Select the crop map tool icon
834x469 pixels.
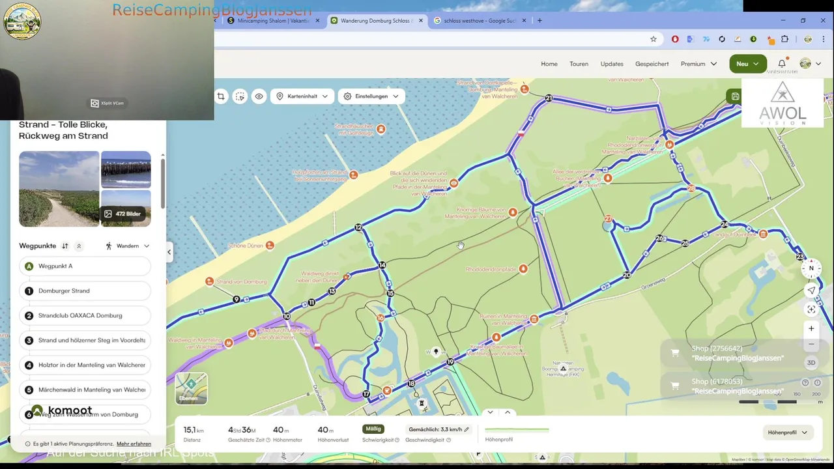(x=221, y=96)
